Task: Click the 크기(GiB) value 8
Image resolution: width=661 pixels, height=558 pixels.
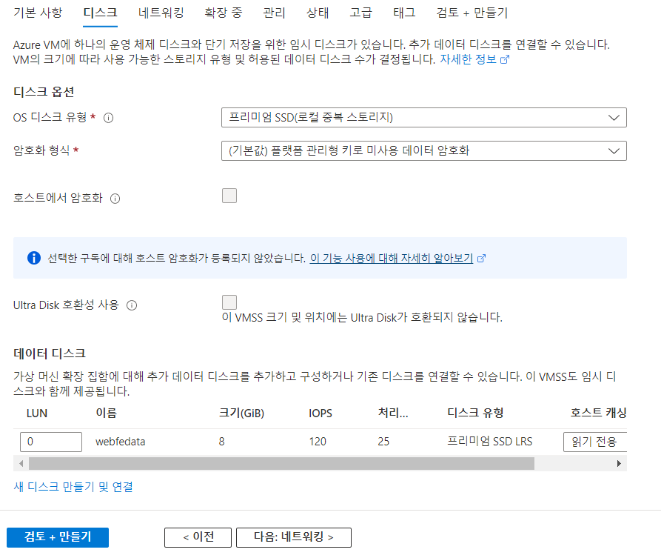Action: click(x=222, y=442)
